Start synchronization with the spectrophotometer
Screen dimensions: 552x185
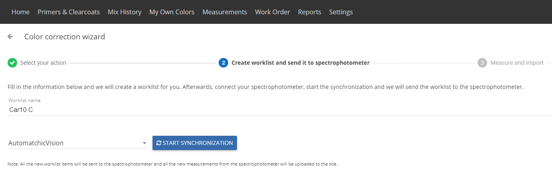(195, 143)
